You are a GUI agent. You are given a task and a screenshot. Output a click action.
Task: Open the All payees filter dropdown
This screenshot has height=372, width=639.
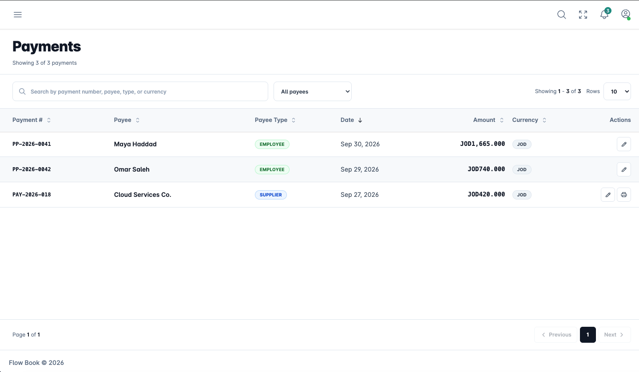(313, 91)
